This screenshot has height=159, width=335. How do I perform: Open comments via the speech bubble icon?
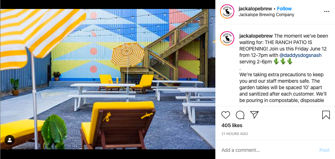tap(240, 115)
